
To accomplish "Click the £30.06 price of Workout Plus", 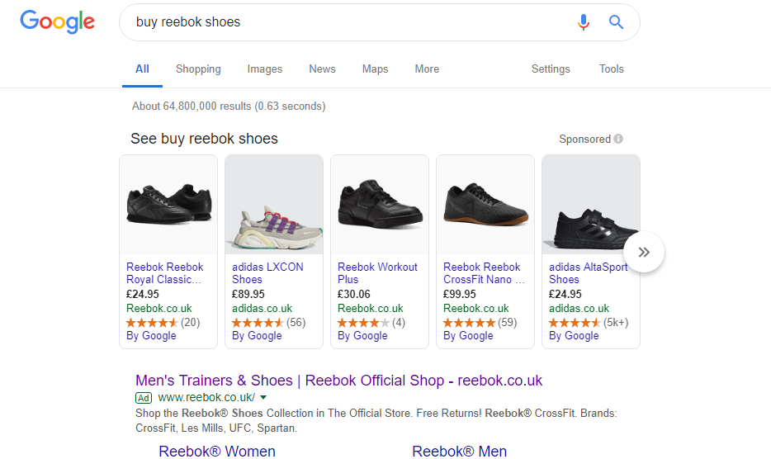I will tap(354, 294).
